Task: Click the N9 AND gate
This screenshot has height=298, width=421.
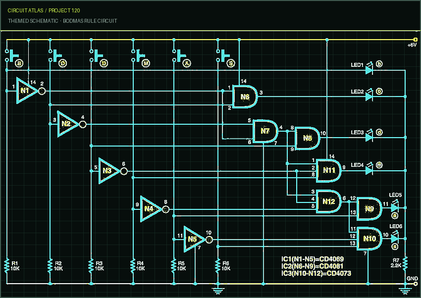Action: pos(369,209)
